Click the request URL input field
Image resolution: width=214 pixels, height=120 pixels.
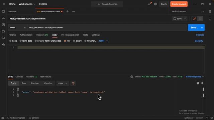tap(107, 28)
